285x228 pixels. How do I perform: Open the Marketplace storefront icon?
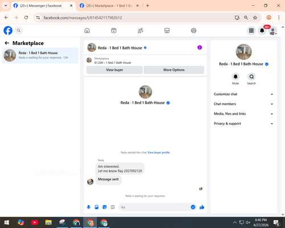point(167,30)
